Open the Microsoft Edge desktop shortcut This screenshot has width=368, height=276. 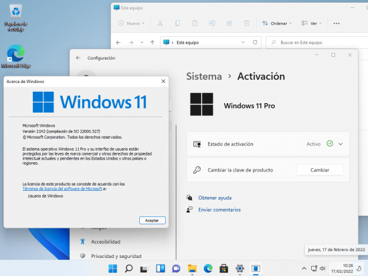tap(16, 56)
